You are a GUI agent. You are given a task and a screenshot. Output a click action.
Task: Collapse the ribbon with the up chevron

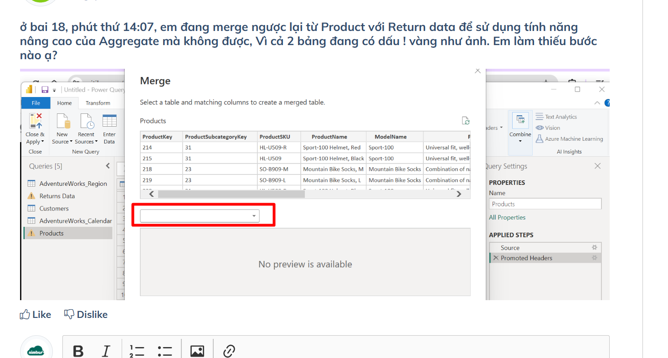pos(597,103)
